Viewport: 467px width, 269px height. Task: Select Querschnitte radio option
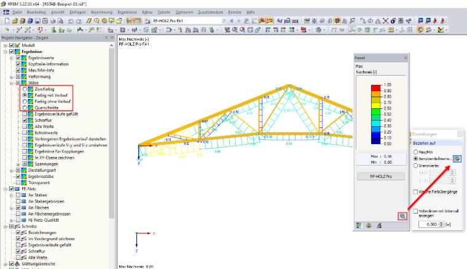[x=25, y=108]
